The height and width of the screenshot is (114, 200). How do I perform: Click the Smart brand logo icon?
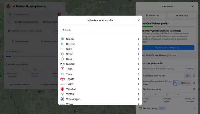coord(62,54)
